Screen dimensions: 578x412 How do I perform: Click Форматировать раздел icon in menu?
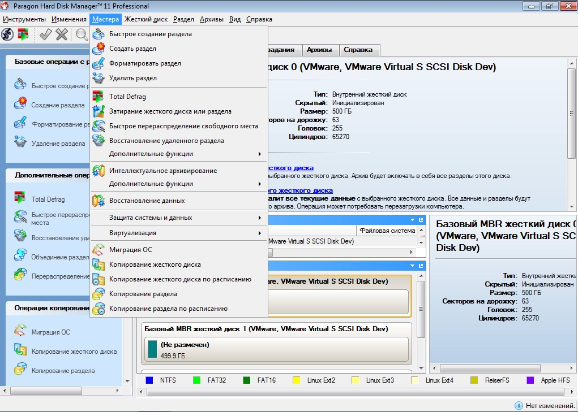click(99, 63)
